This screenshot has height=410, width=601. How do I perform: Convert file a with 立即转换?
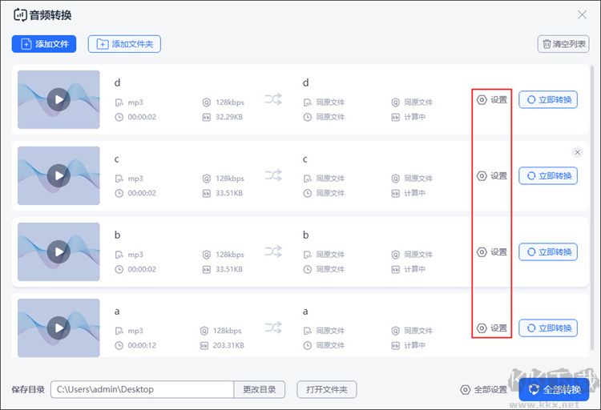(548, 328)
